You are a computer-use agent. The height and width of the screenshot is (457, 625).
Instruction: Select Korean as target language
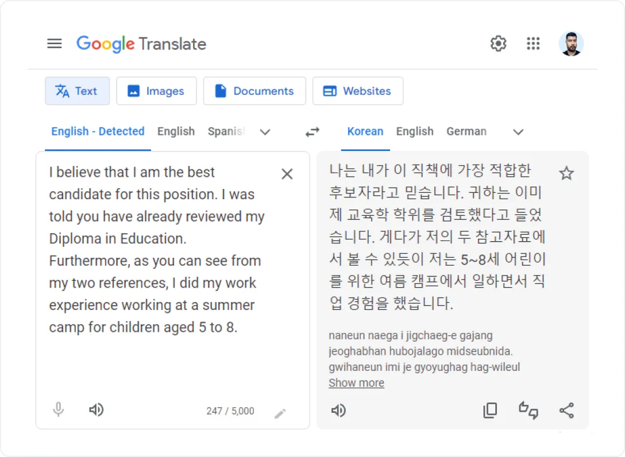[365, 131]
